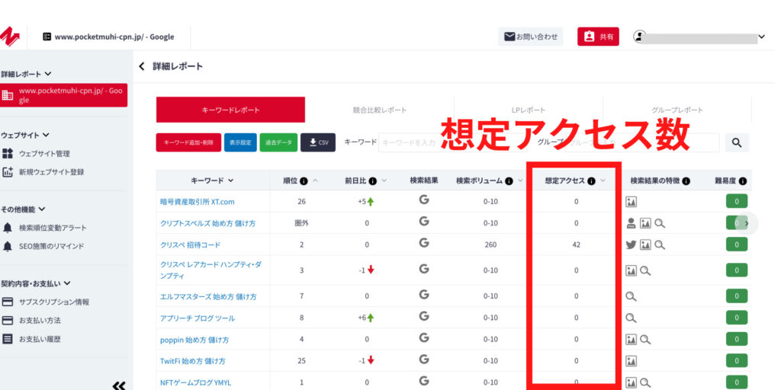Open keyword NFTゲームブログ YMYL

tap(195, 383)
